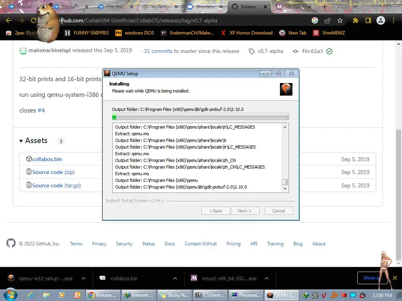Switch to Sticky Notes taskbar window

point(174,295)
